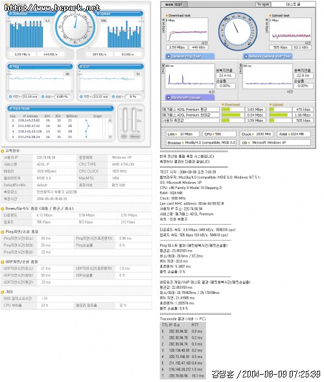
Task: Click the UDP panel header icon
Action: pyautogui.click(x=81, y=67)
